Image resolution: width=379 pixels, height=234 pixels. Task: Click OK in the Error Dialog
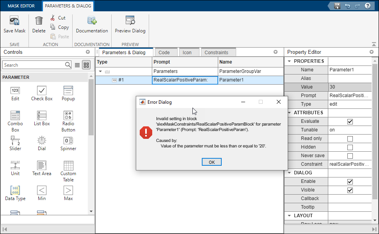pyautogui.click(x=212, y=161)
